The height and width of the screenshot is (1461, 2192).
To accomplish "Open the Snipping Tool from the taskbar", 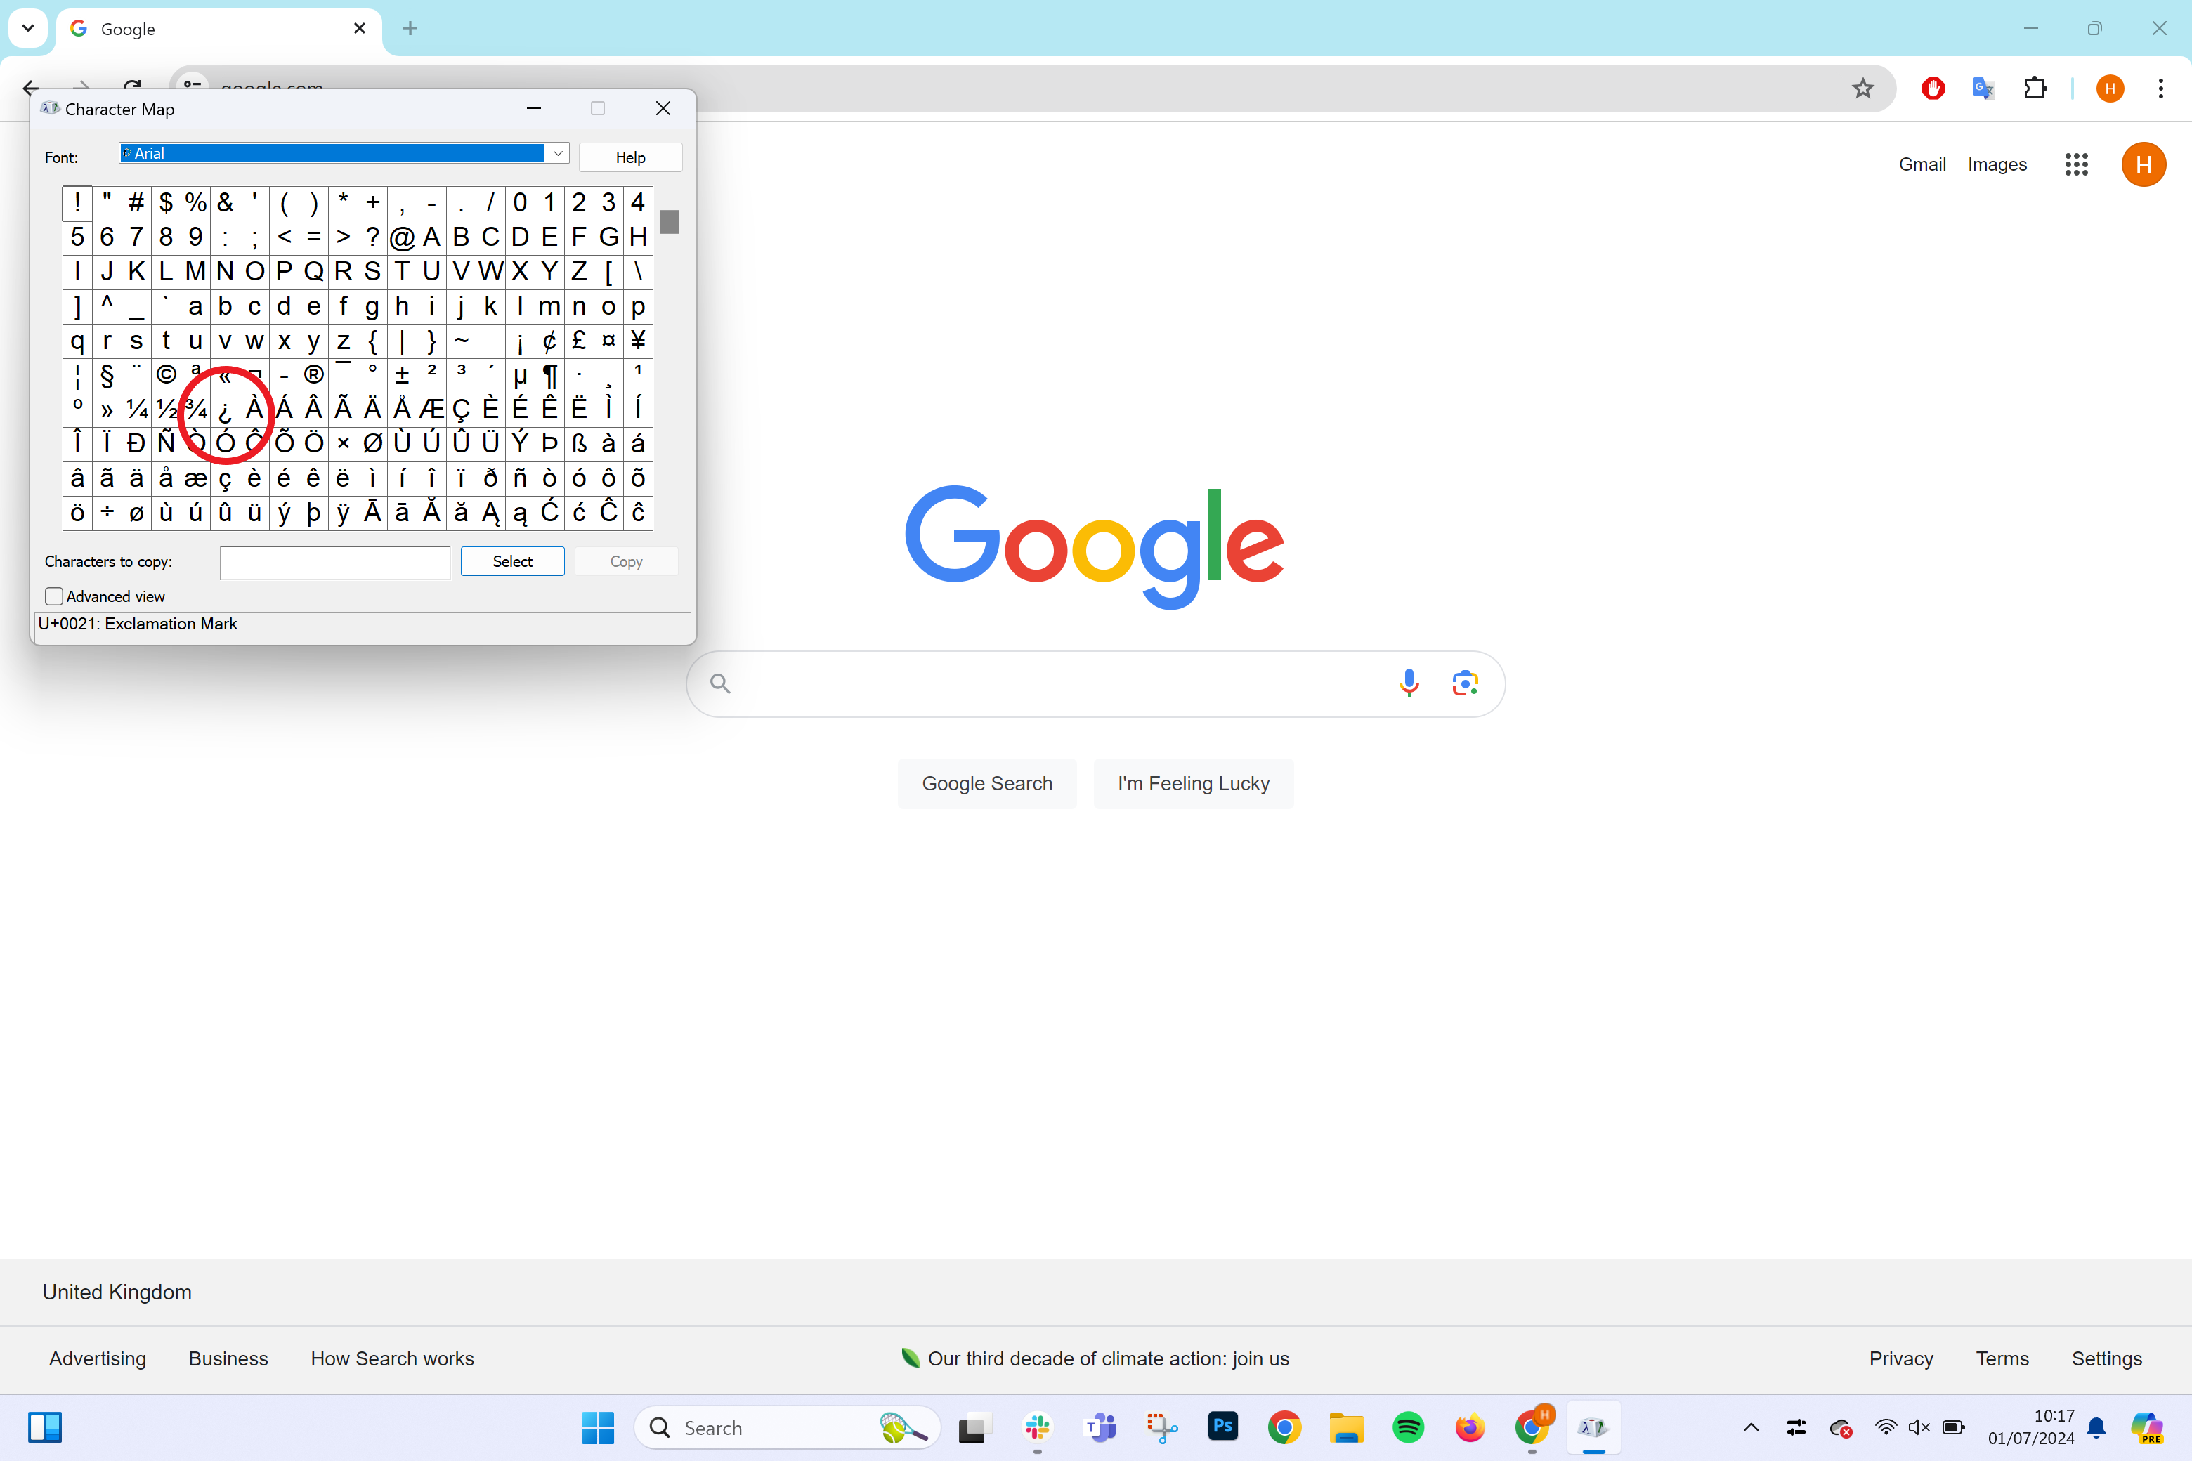I will click(x=1161, y=1427).
